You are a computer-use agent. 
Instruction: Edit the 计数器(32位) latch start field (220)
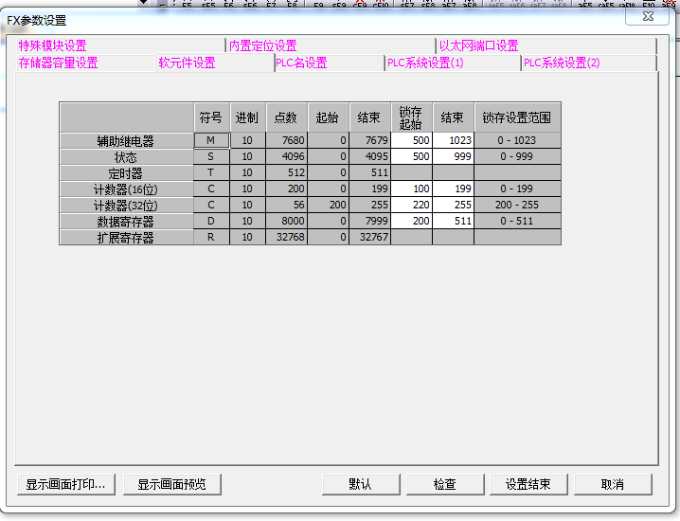click(x=411, y=205)
